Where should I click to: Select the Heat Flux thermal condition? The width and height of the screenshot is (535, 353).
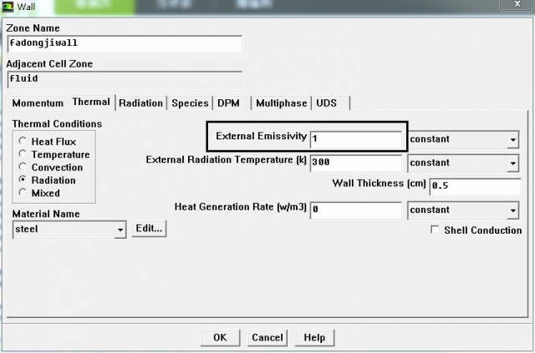tap(23, 142)
